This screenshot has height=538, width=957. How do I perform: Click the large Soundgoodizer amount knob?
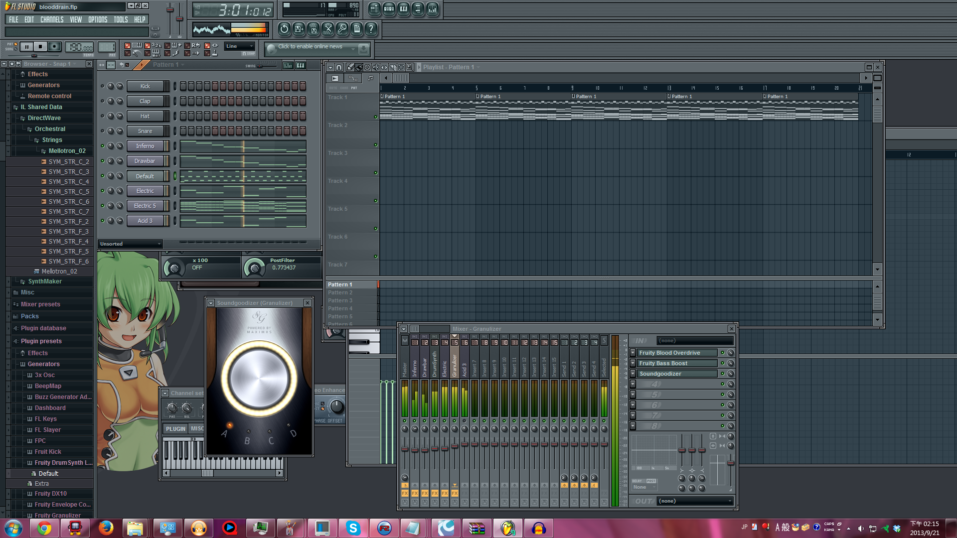click(259, 378)
